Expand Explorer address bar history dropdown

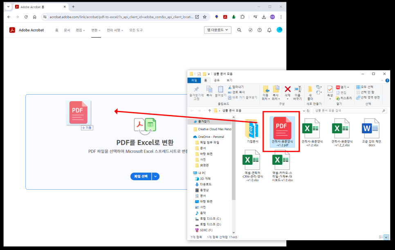click(x=304, y=111)
